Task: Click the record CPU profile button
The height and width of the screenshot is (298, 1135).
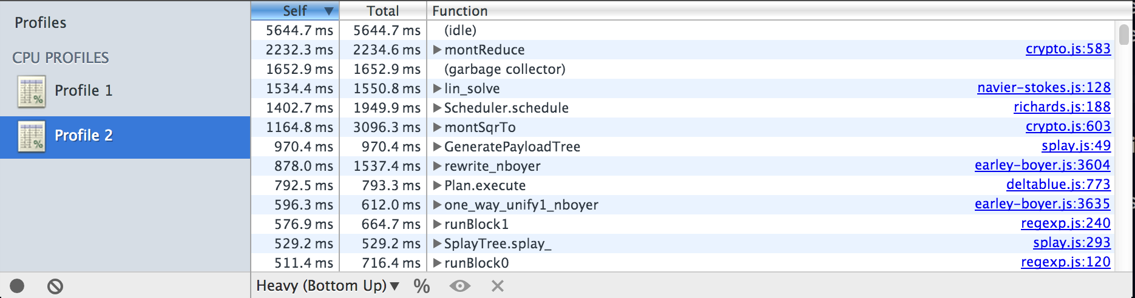Action: tap(17, 286)
